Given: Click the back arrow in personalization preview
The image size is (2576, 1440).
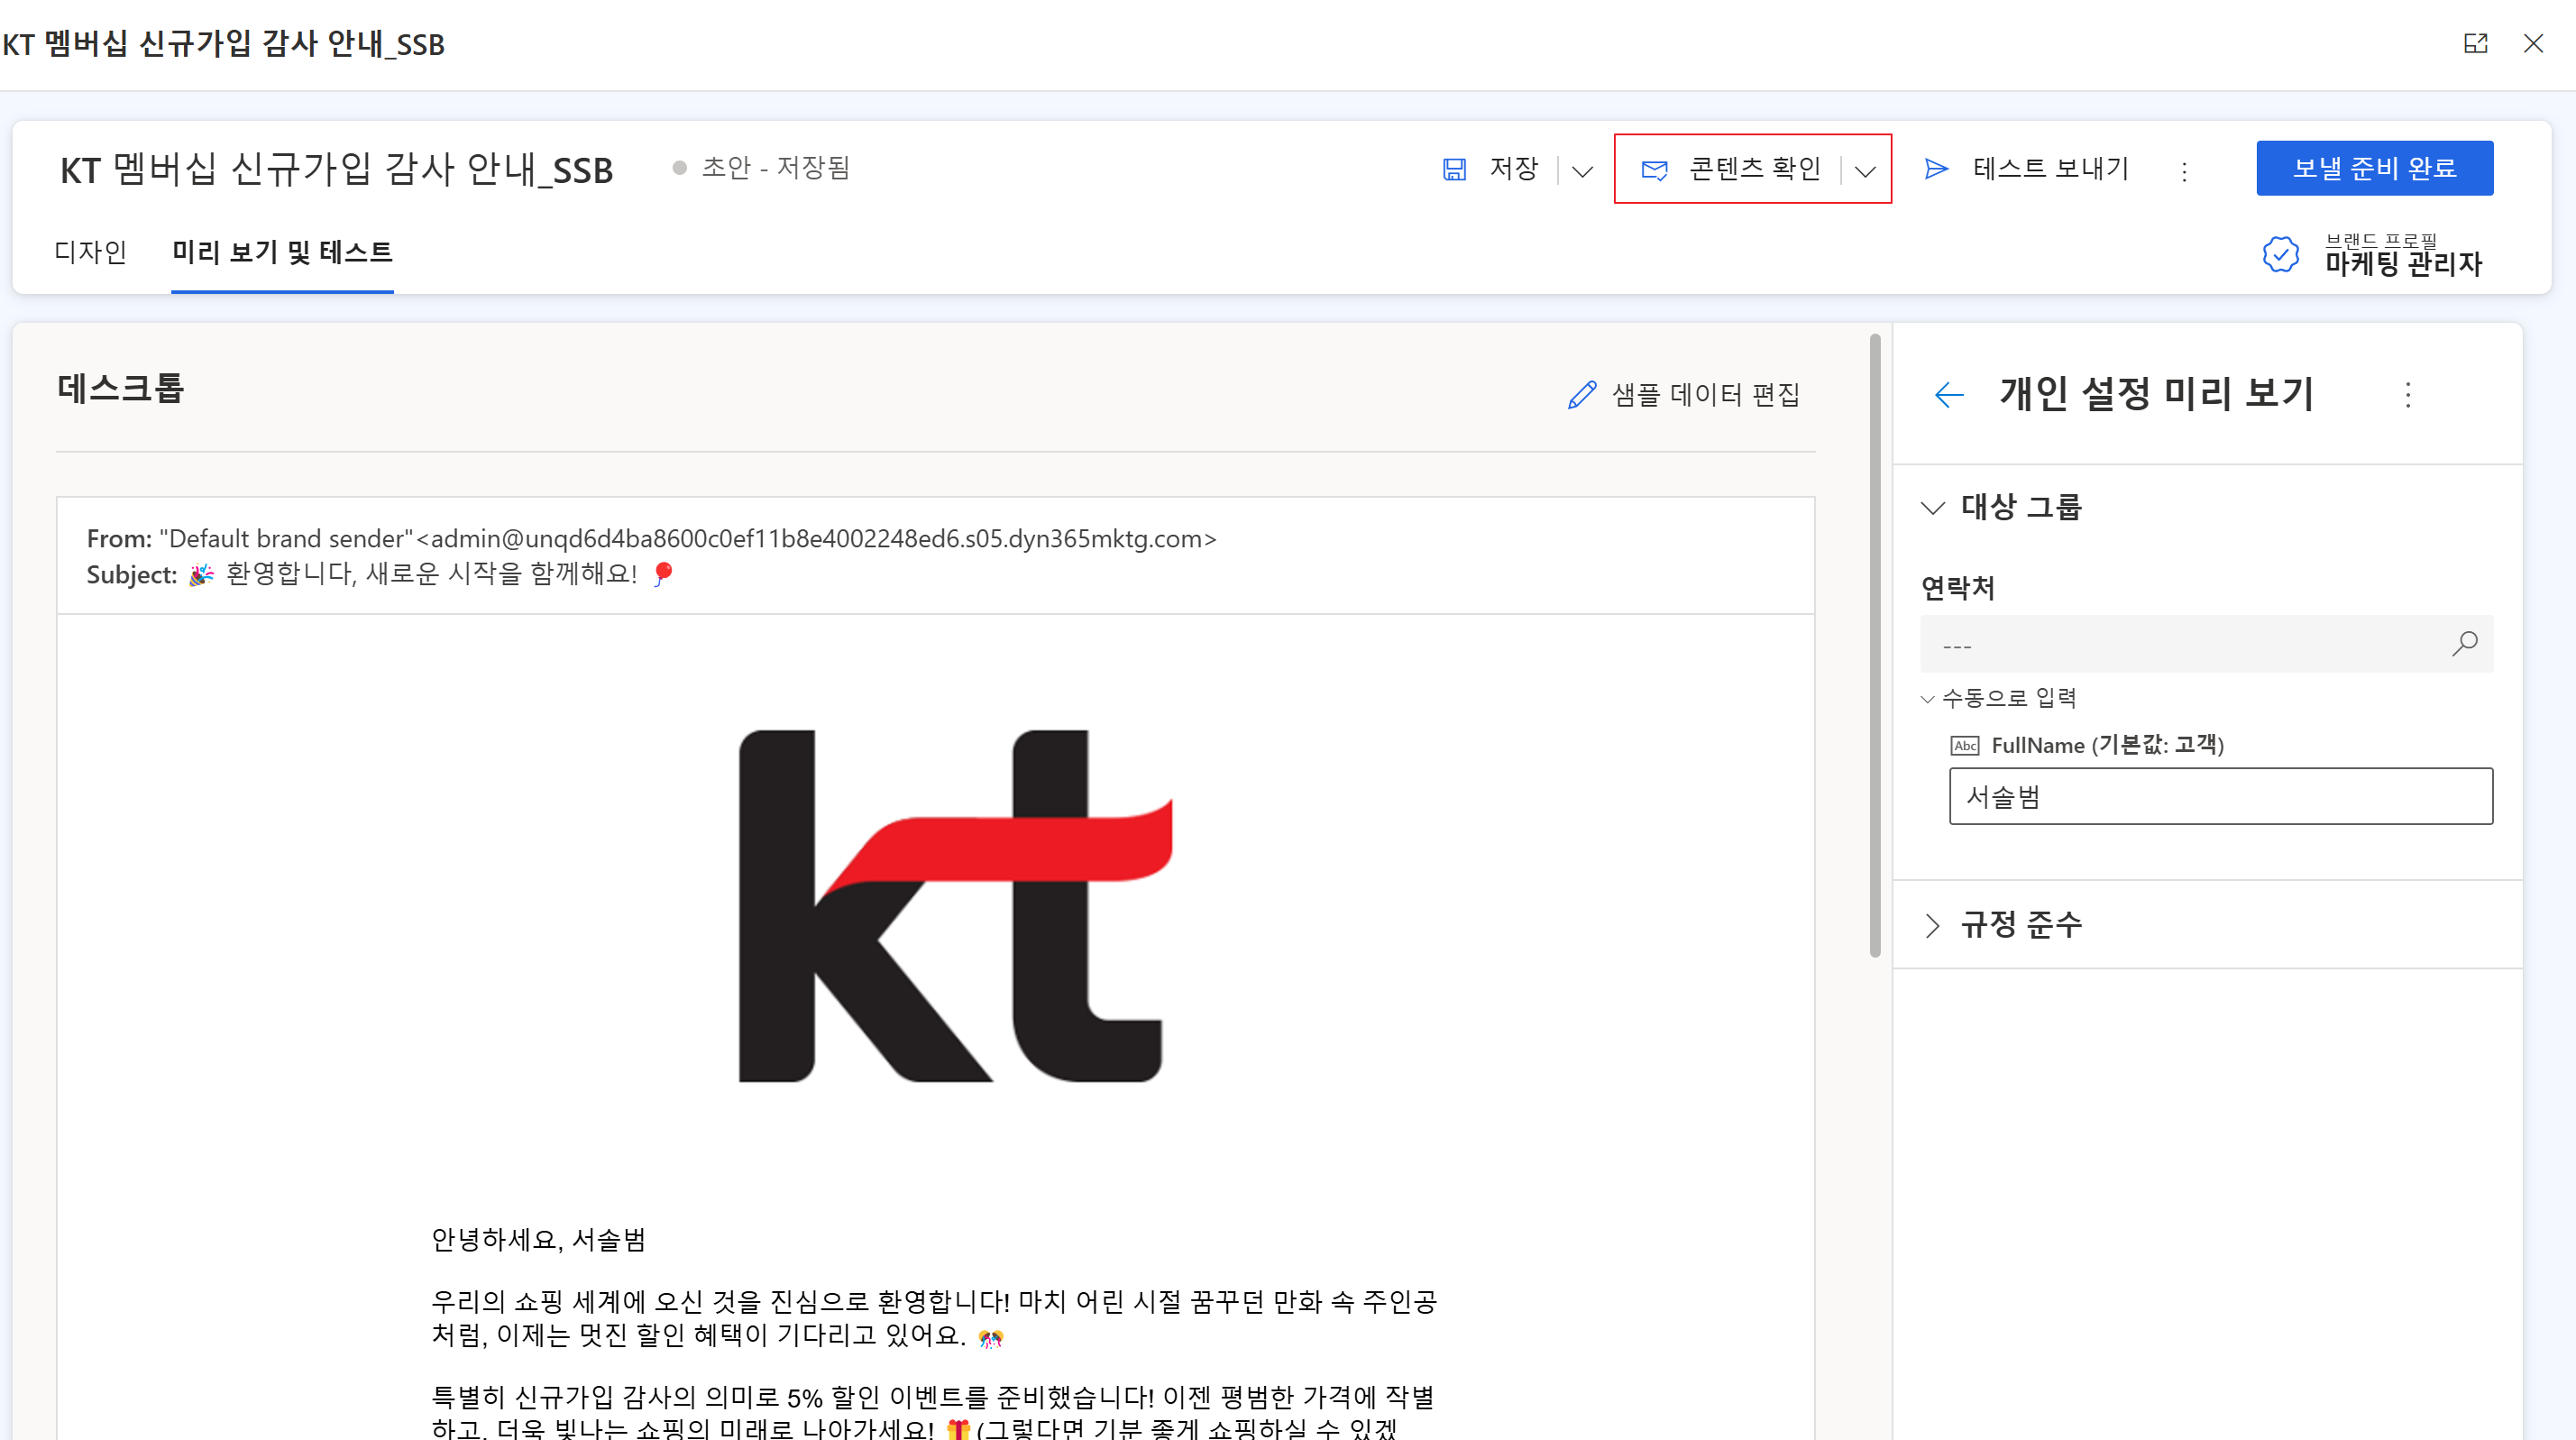Looking at the screenshot, I should tap(1949, 395).
